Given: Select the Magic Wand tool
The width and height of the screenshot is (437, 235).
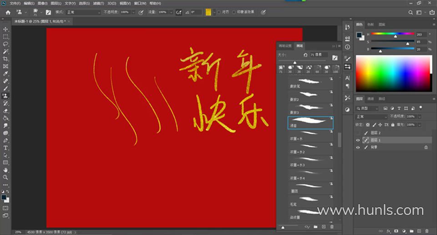Looking at the screenshot, I should click(5, 51).
